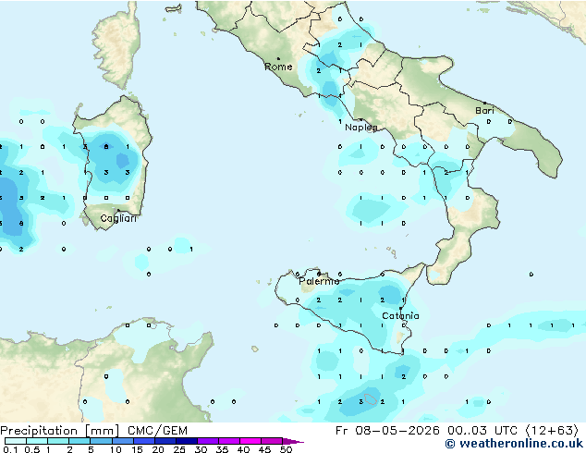The width and height of the screenshot is (586, 453).
Task: Click the '00..03 UTC' time label
Action: (482, 431)
